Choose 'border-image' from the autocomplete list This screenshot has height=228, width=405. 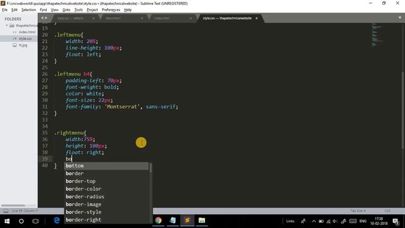[106, 205]
